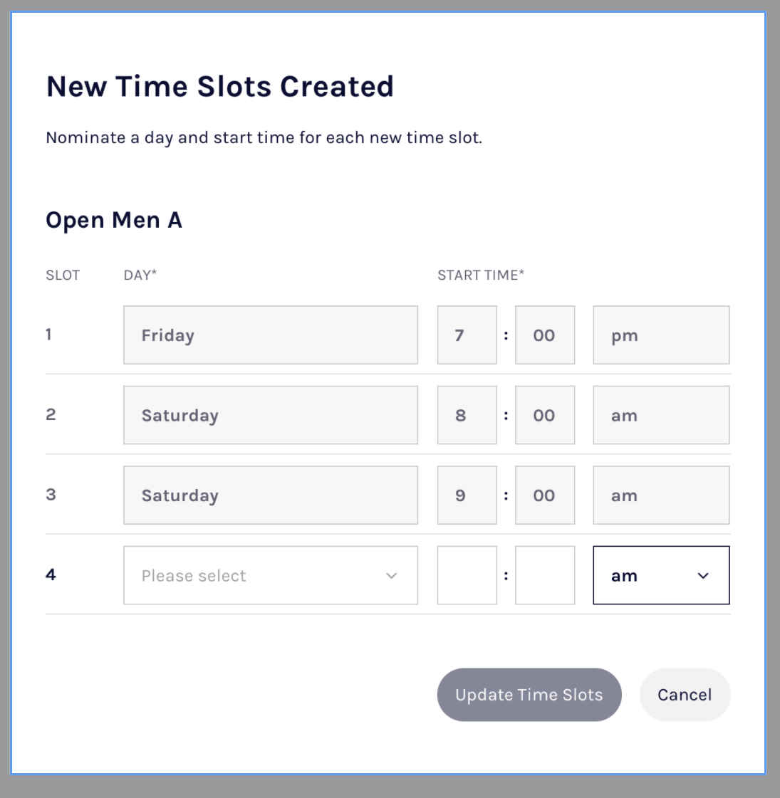Expand the slot 4 am/pm selector
The height and width of the screenshot is (798, 780).
pyautogui.click(x=660, y=575)
